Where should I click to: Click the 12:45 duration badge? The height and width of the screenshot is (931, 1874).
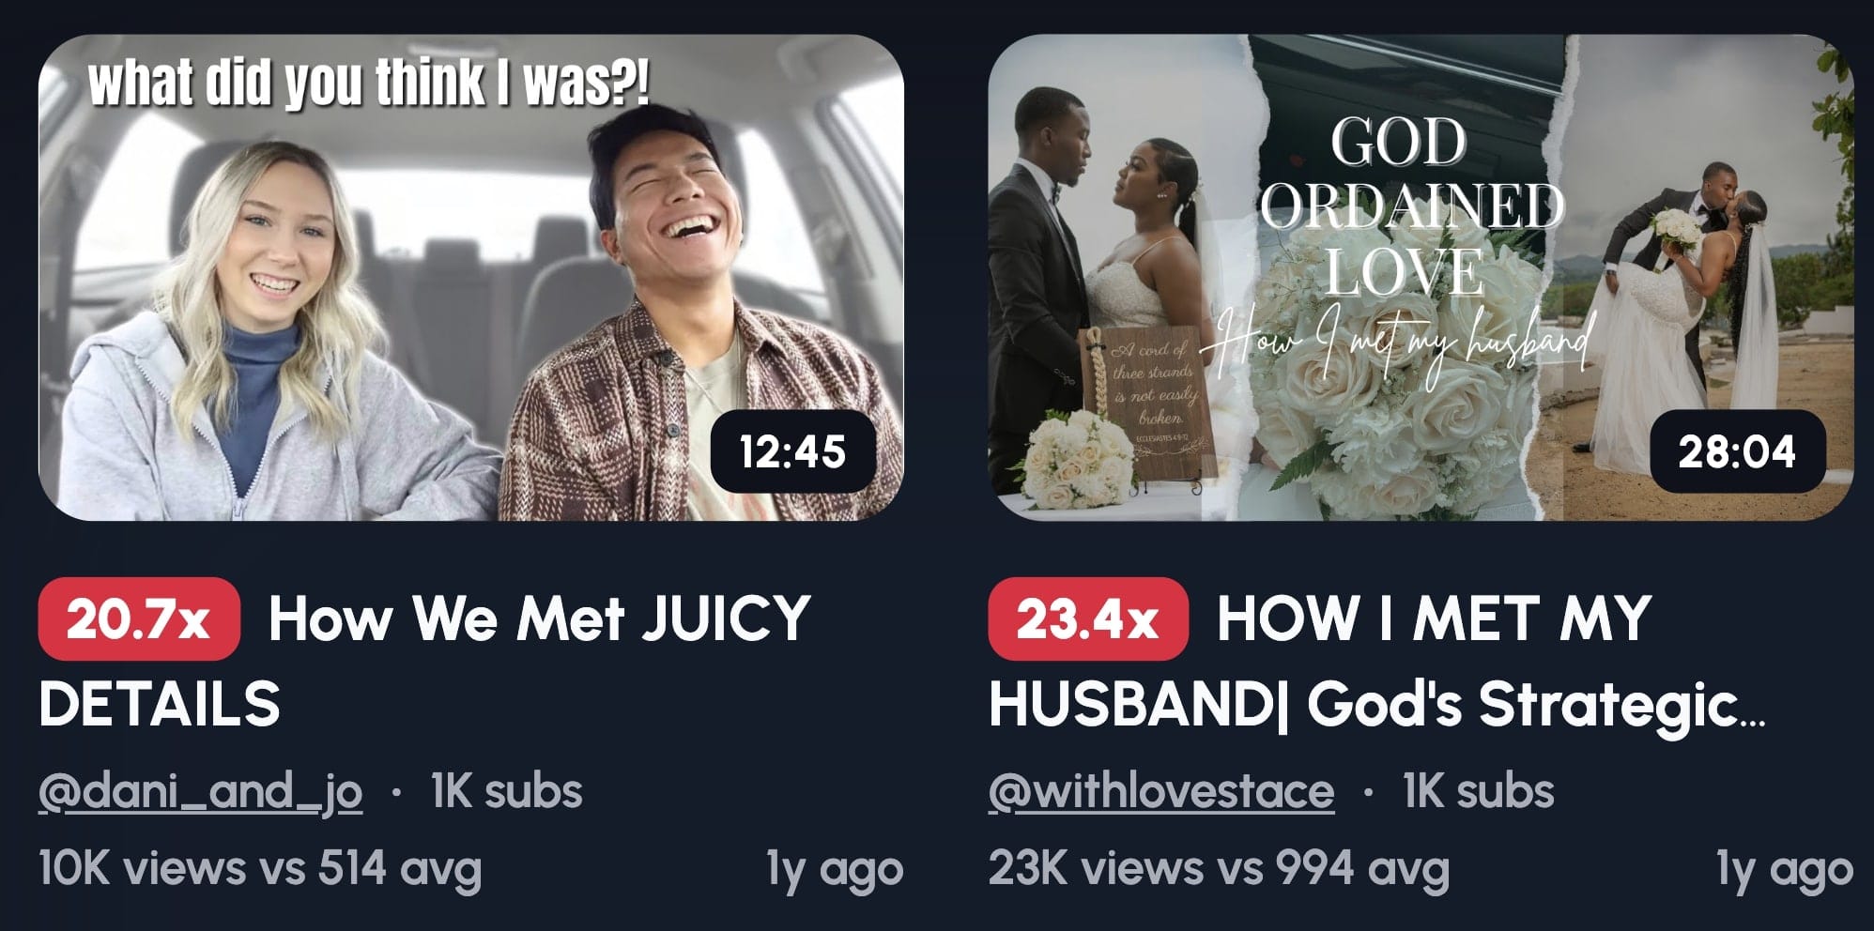point(792,451)
